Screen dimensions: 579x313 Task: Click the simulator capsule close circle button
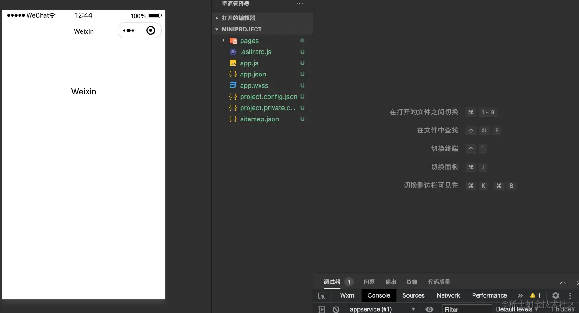click(x=150, y=31)
